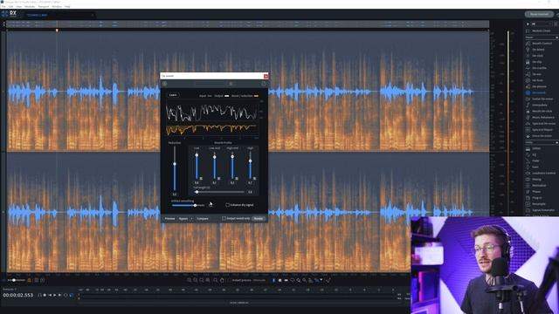This screenshot has width=559, height=314.
Task: Open the Breath Control module
Action: coord(542,44)
